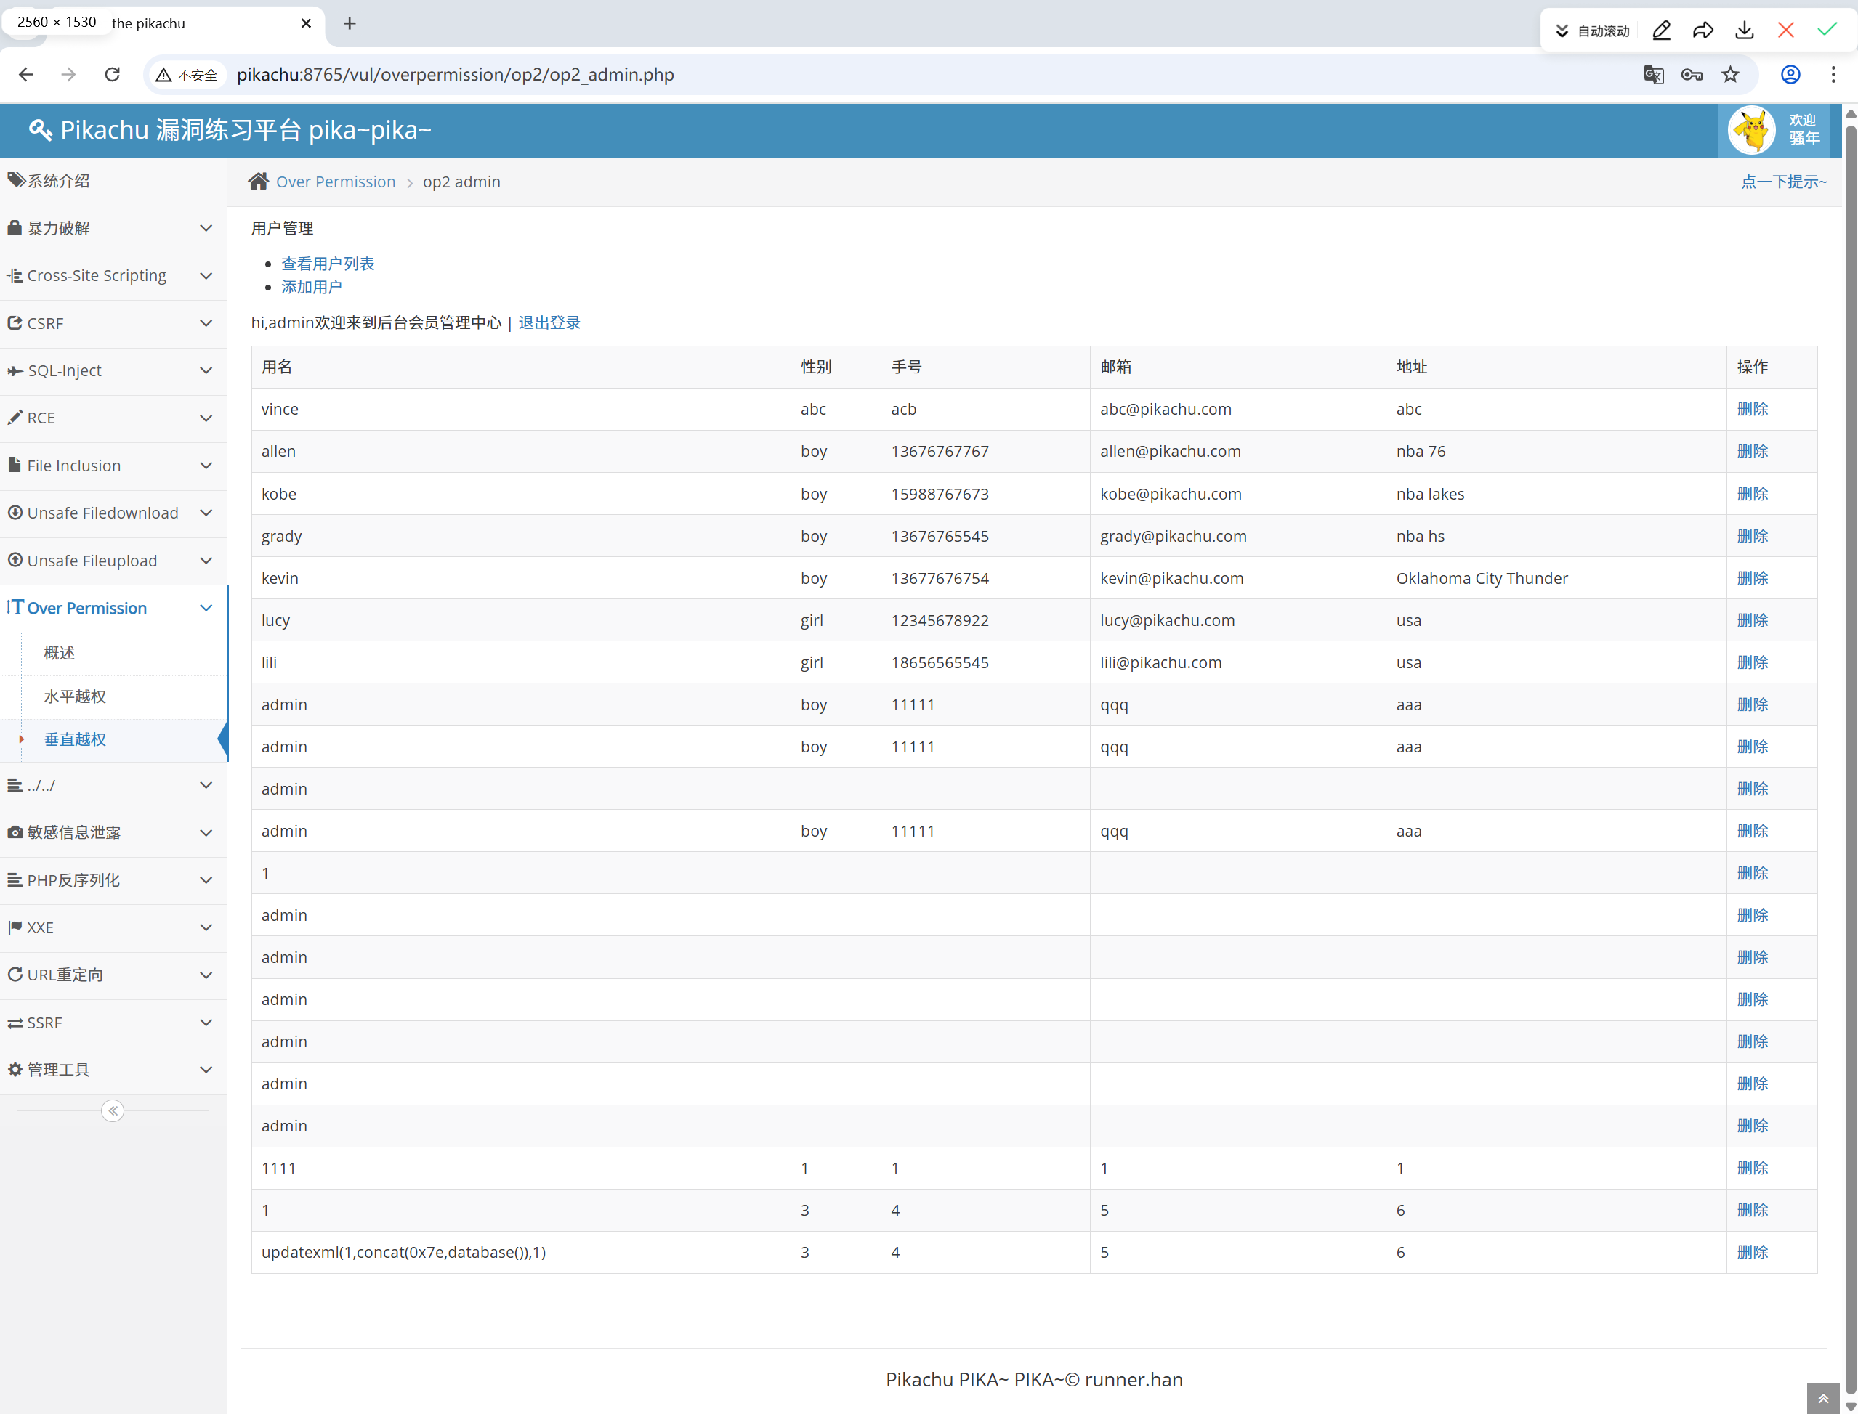Click the download icon in screenshot toolbar
The width and height of the screenshot is (1858, 1414).
coord(1745,31)
